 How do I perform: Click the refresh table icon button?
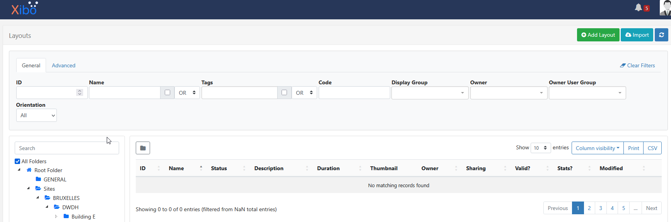click(661, 35)
